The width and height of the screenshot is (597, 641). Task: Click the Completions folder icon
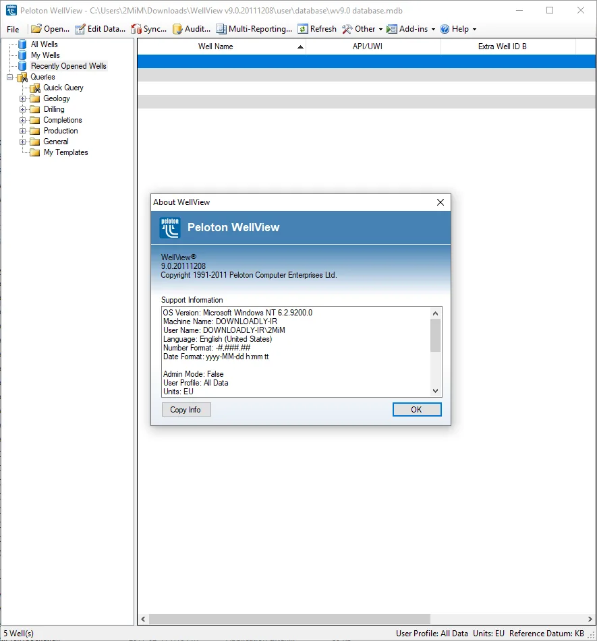35,120
